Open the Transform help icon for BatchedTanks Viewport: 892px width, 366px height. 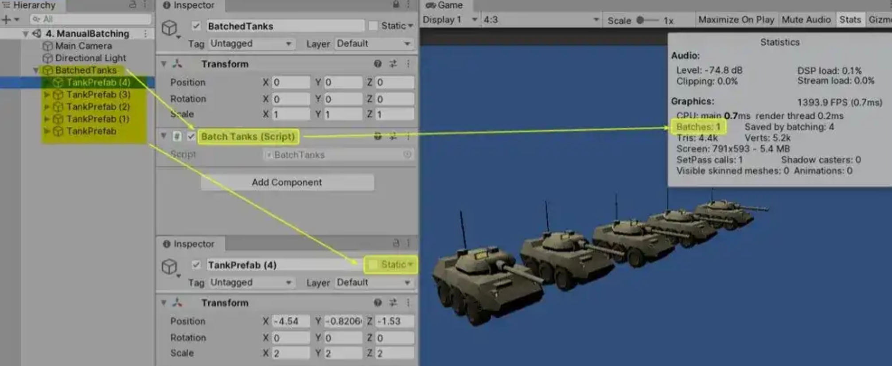[x=378, y=64]
